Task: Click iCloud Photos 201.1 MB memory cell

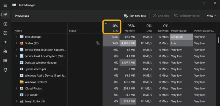Action: 128,88
